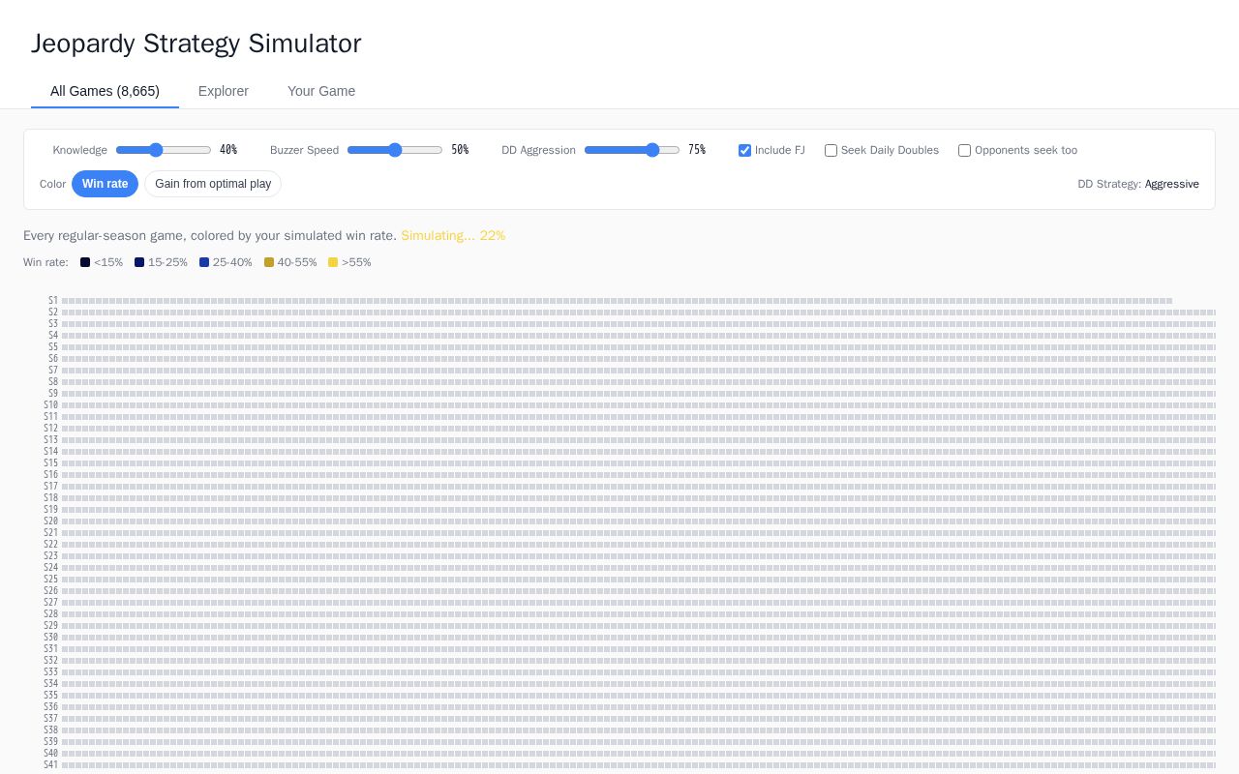1239x774 pixels.
Task: Click the S35 season row label
Action: 51,696
